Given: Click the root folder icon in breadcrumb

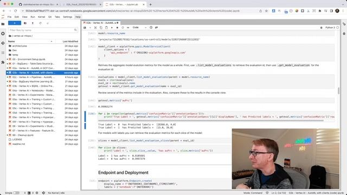Looking at the screenshot, I should [10, 36].
